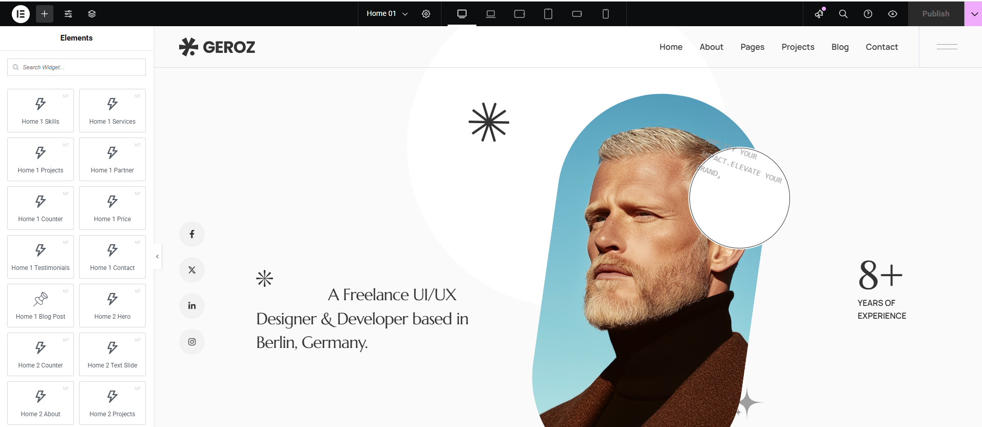Collapse the Elements panel with side arrow

tap(158, 257)
